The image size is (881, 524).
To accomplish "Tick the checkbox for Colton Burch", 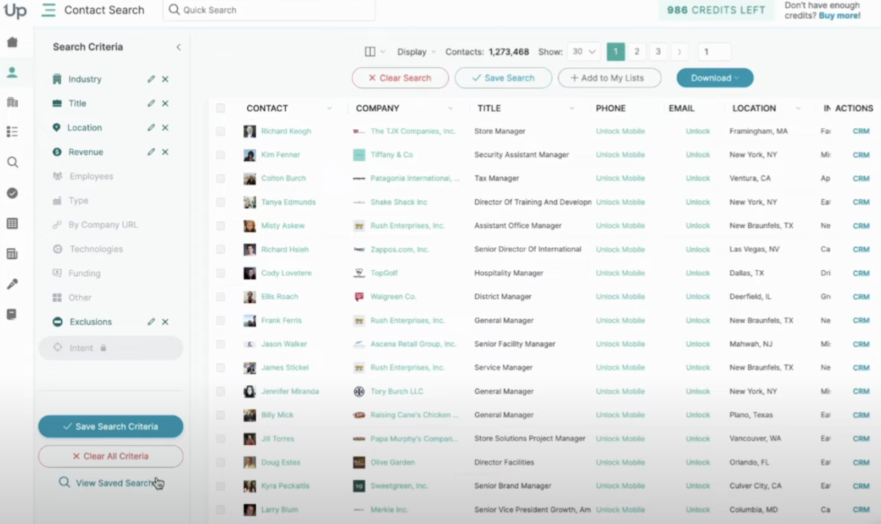I will 220,178.
